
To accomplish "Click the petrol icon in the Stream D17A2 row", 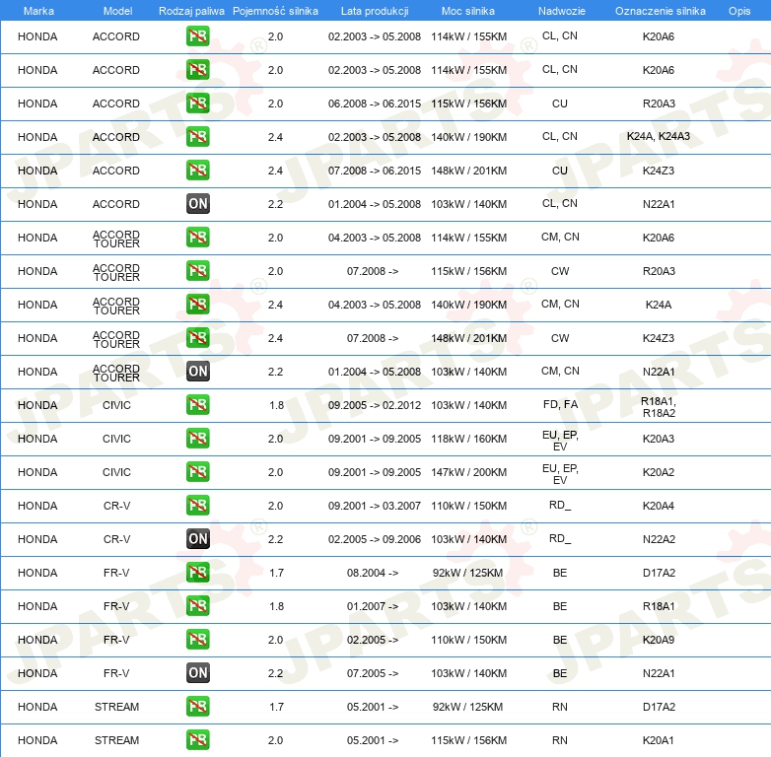I will [x=197, y=707].
